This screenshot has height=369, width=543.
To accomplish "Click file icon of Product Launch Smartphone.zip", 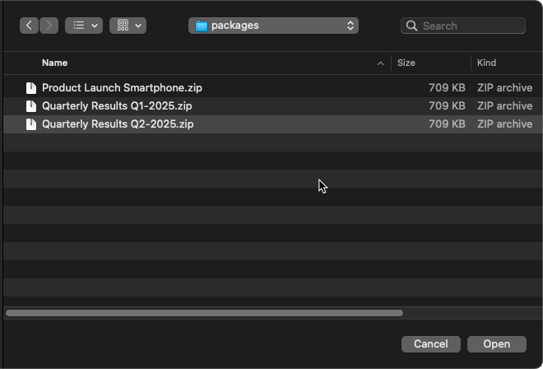I will pos(31,88).
